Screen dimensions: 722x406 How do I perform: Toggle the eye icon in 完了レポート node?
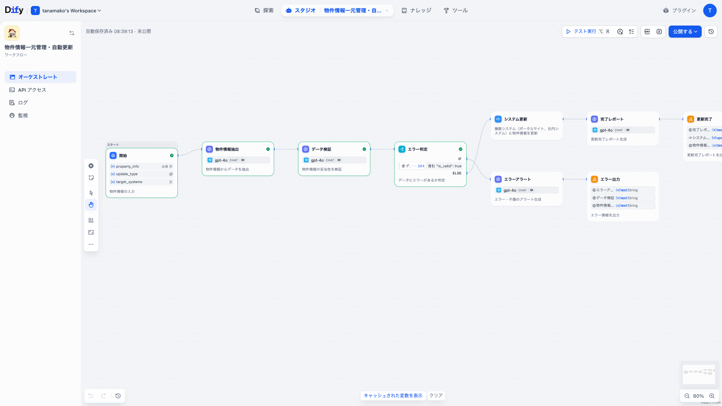627,130
